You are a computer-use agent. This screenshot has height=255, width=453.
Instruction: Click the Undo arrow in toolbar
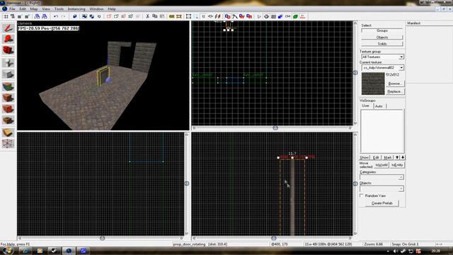pos(56,16)
